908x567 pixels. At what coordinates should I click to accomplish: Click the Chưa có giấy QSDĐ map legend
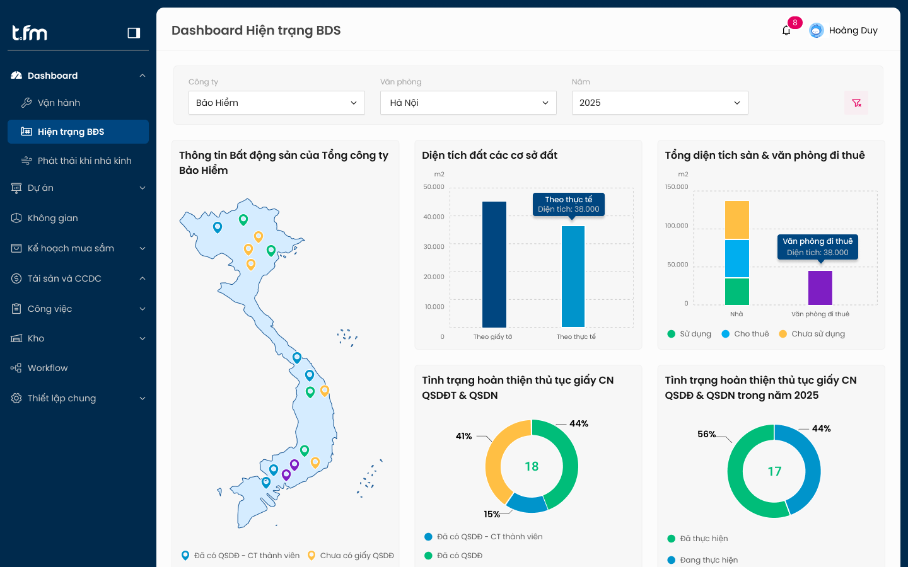coord(351,556)
